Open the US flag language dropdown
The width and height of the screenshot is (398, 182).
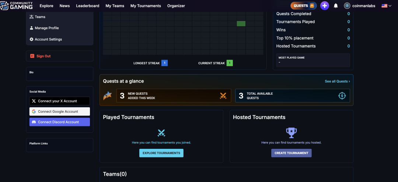pos(386,6)
